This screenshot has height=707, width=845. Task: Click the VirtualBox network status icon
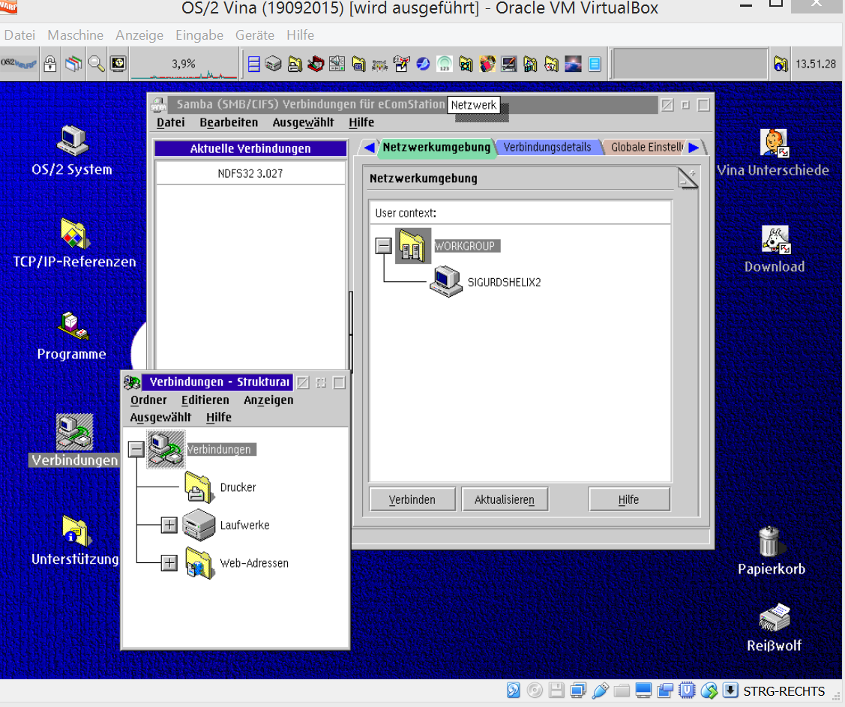(x=578, y=691)
